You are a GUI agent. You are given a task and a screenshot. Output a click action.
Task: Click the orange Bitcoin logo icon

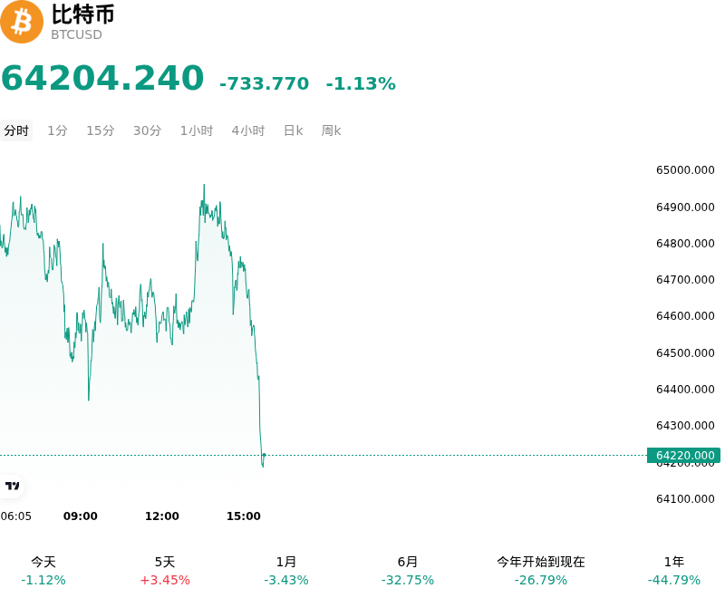pos(21,22)
